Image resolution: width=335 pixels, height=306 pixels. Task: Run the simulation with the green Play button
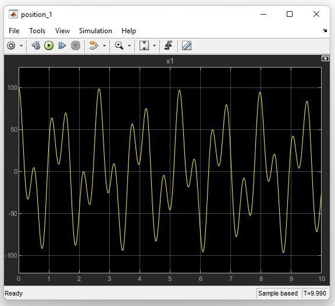(49, 45)
